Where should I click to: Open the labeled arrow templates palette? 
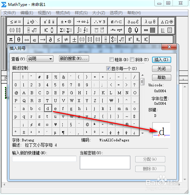[x=116, y=30]
